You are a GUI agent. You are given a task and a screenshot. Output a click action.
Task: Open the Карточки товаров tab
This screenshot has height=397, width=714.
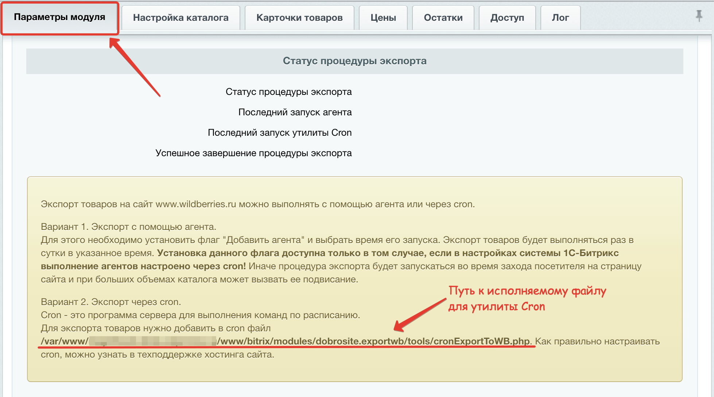(x=299, y=18)
